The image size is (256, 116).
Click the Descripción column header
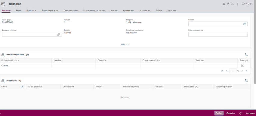[77, 87]
